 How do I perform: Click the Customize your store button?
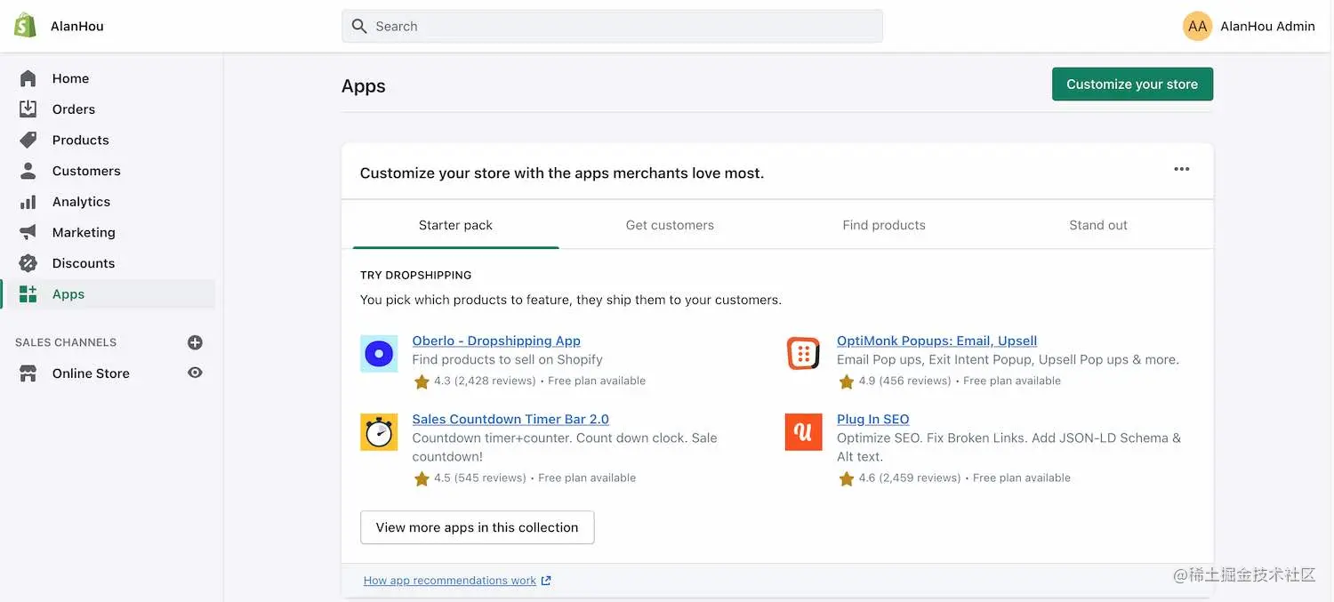(x=1132, y=84)
